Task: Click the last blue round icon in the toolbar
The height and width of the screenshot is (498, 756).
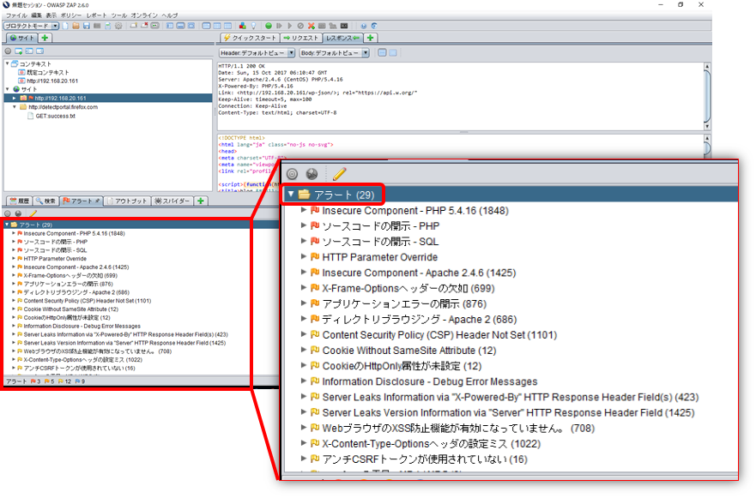Action: point(374,26)
